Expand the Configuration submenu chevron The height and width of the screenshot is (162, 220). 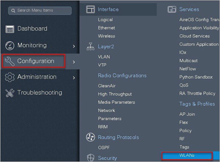74,62
